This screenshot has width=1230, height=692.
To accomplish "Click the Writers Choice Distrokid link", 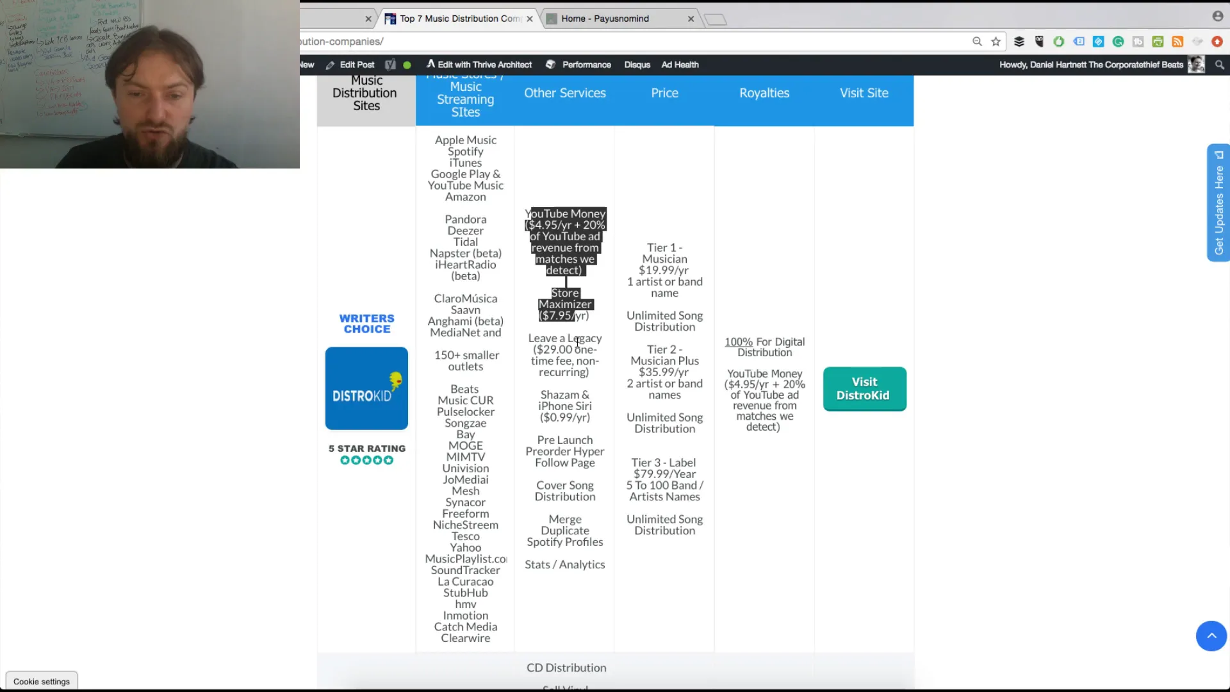I will 366,388.
